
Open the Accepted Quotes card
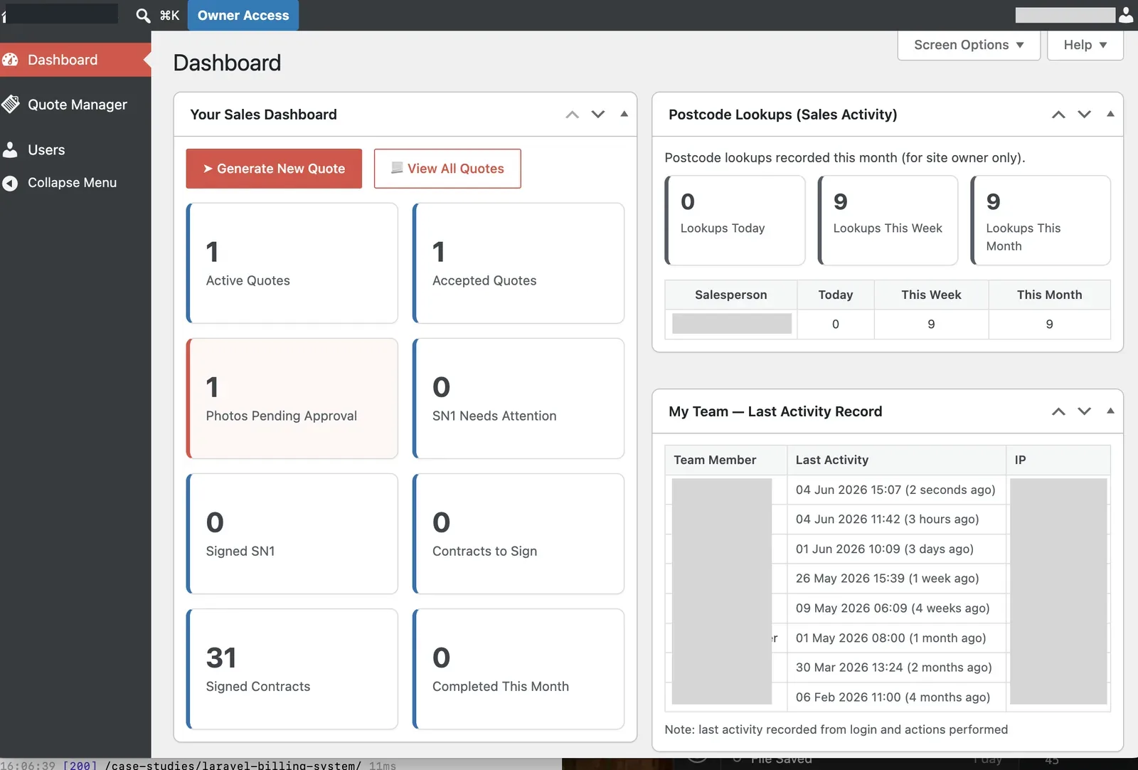(x=519, y=263)
